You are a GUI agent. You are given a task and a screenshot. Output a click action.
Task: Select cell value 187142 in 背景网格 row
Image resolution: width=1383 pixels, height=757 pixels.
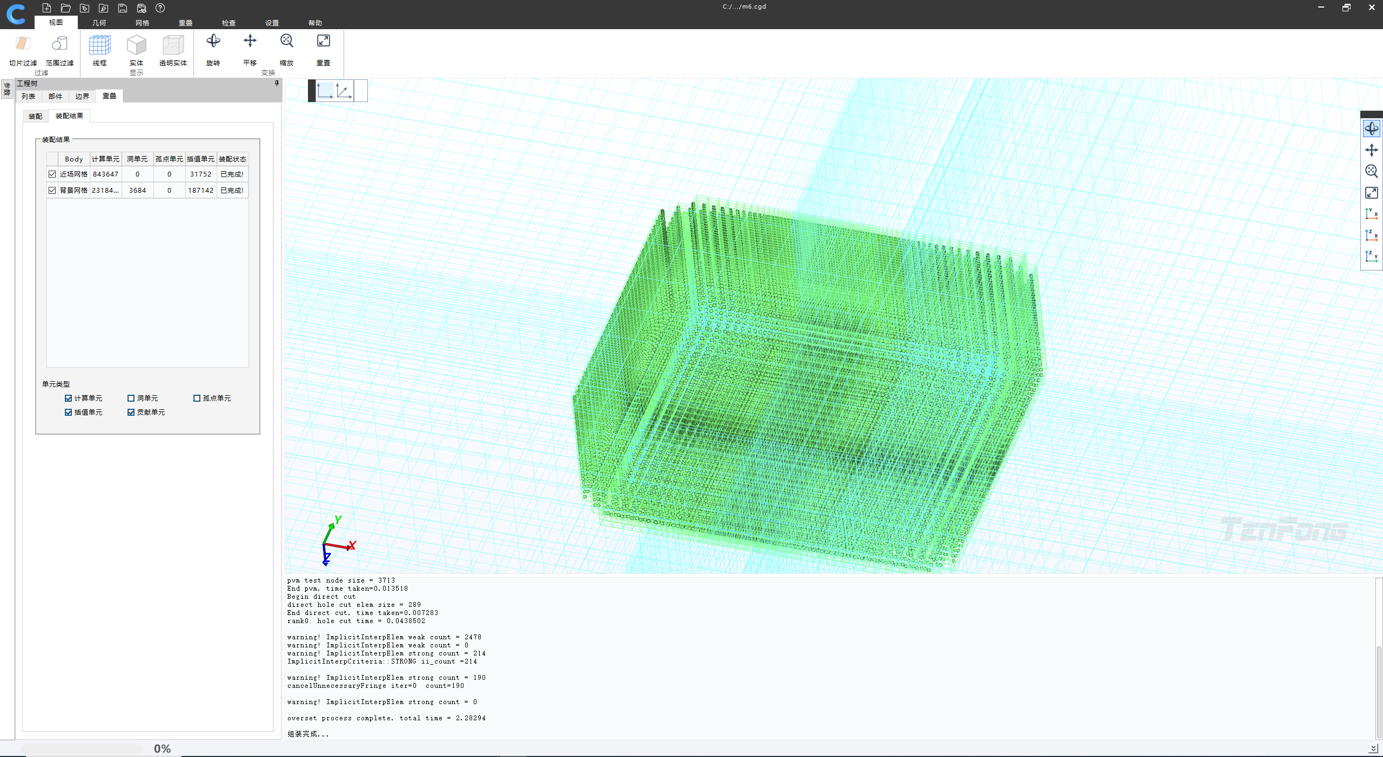(x=201, y=191)
